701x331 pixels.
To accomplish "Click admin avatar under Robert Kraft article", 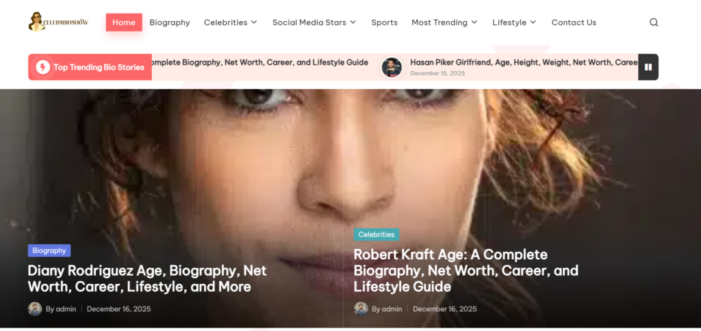I will pos(361,309).
